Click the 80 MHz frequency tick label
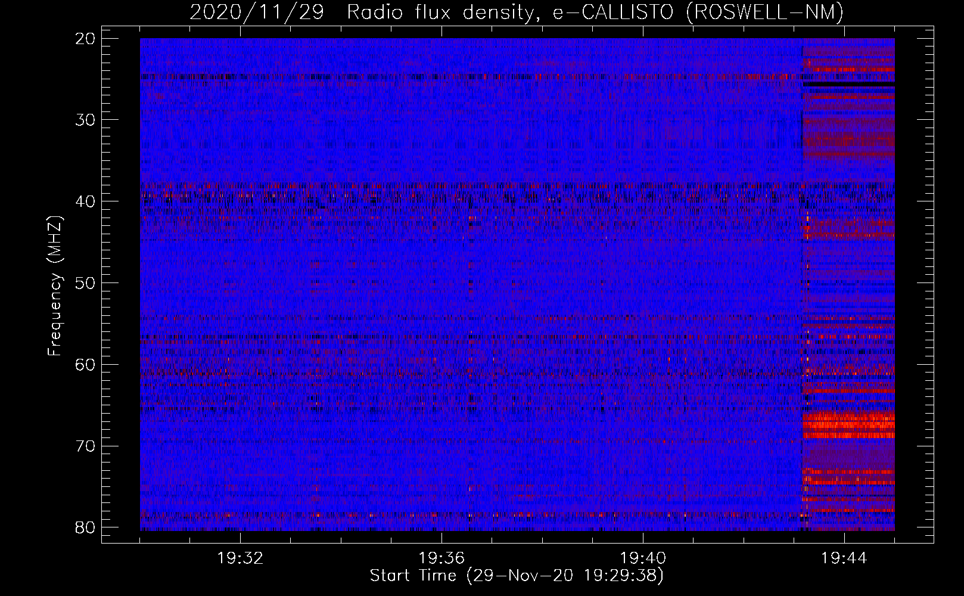The height and width of the screenshot is (596, 964). [86, 527]
